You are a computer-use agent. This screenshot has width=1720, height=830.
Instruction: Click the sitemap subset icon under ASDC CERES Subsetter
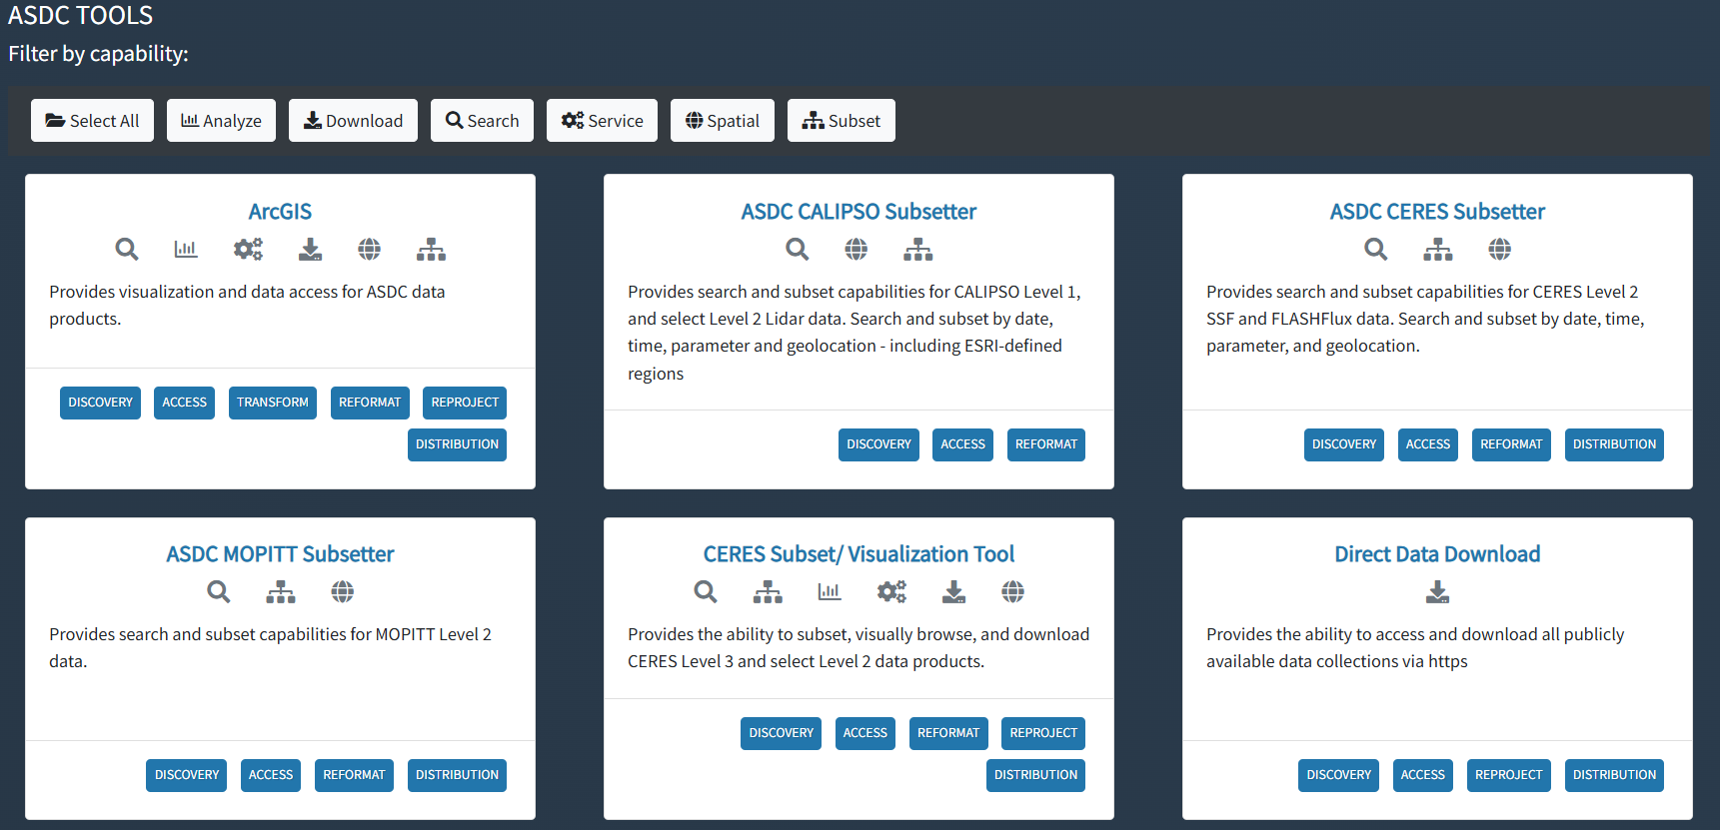[x=1438, y=249]
